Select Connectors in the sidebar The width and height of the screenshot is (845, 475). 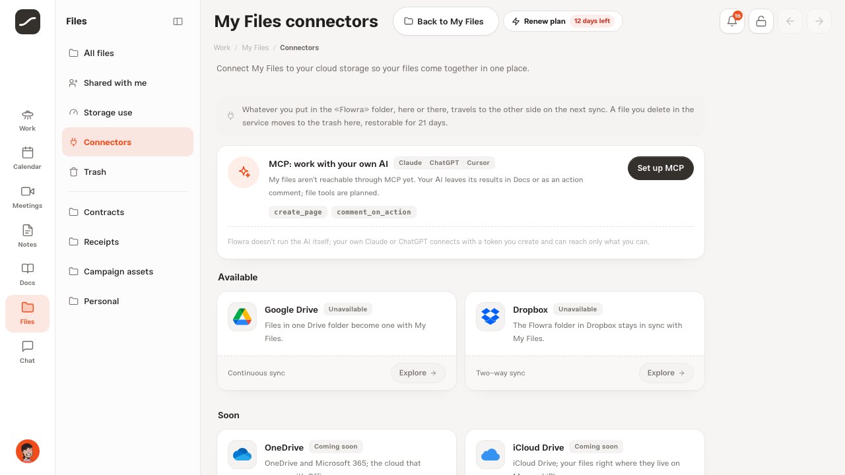(127, 142)
